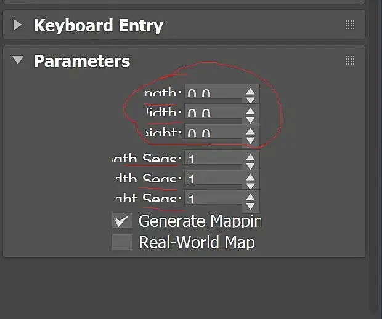The height and width of the screenshot is (319, 382).
Task: Click the Keyboard Entry rollout grip icon
Action: coord(350,25)
